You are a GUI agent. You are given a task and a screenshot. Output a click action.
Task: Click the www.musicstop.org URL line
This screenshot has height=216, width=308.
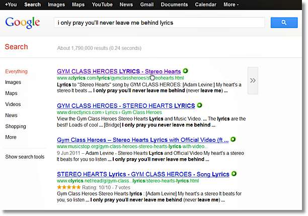pyautogui.click(x=132, y=146)
